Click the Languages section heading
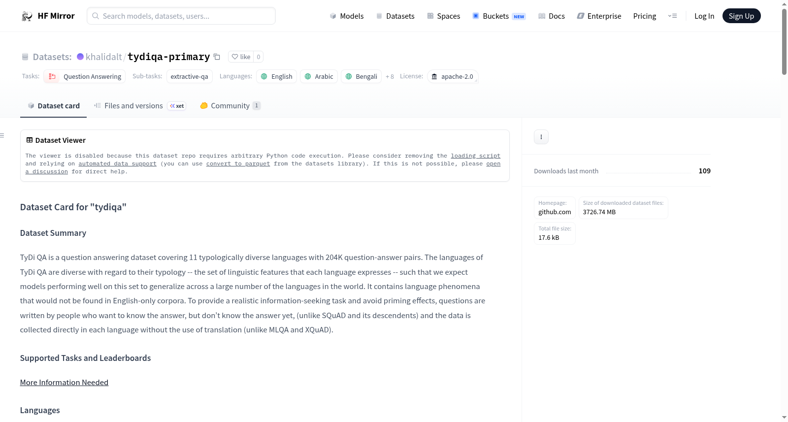Viewport: 788px width, 422px height. coord(40,410)
